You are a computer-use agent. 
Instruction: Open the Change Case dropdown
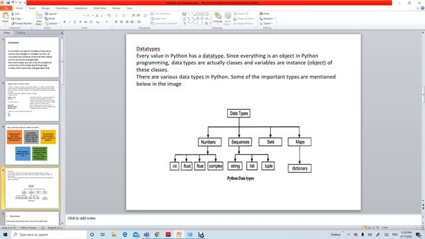point(98,22)
